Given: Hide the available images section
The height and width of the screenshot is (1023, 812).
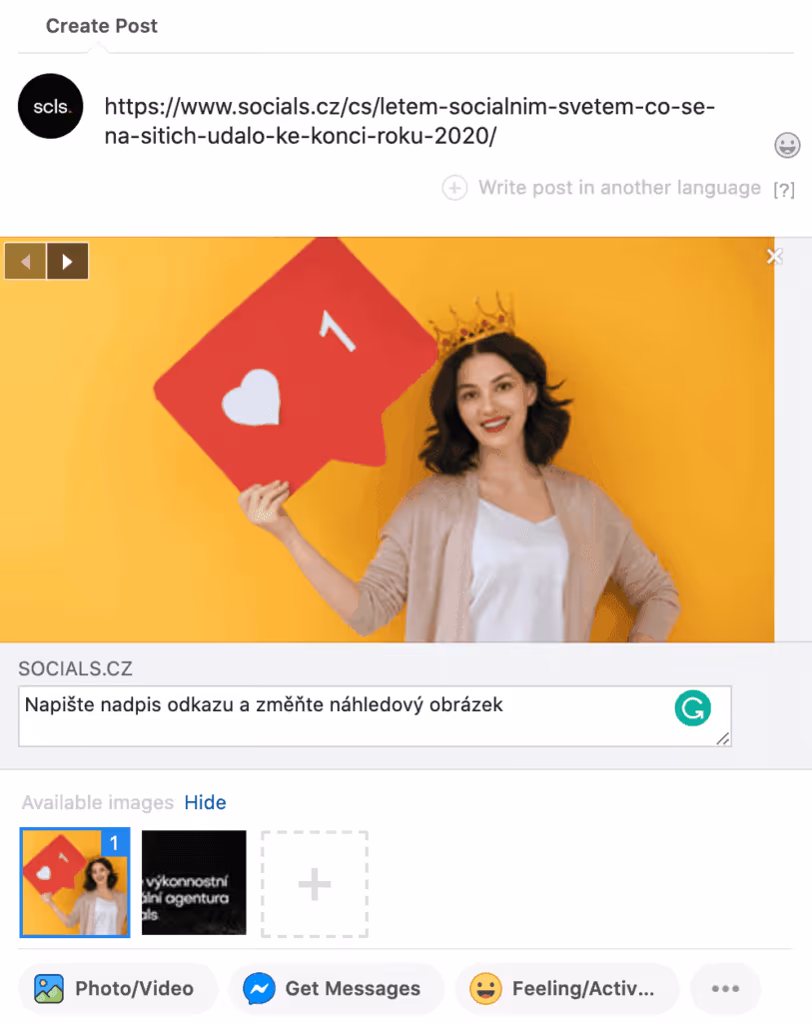Looking at the screenshot, I should pyautogui.click(x=206, y=802).
